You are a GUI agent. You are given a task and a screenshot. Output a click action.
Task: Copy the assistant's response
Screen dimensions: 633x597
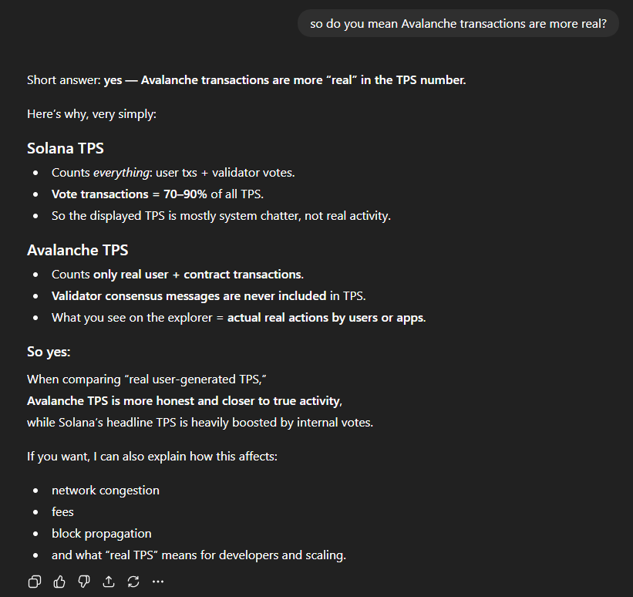tap(34, 582)
